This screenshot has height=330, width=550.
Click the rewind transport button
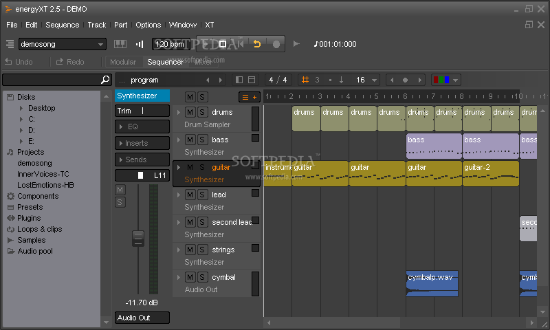[241, 44]
